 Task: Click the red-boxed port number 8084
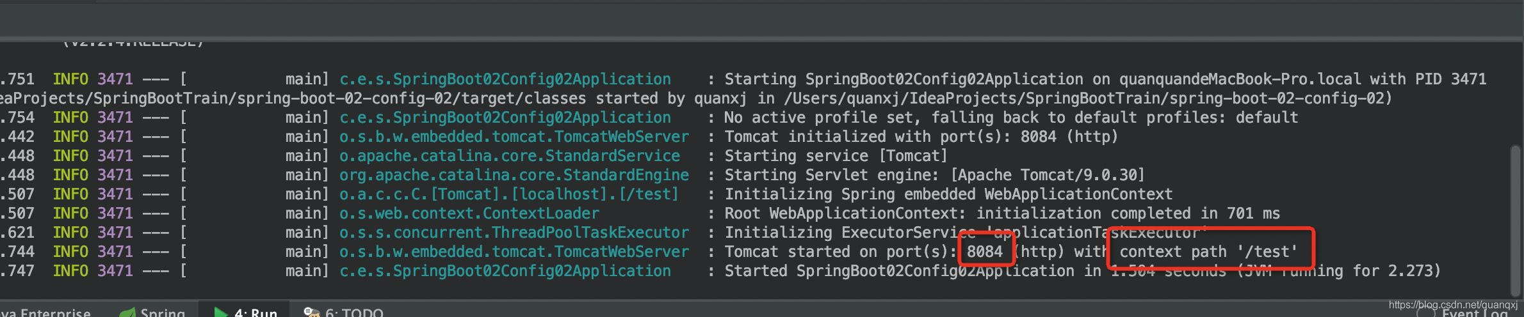point(985,251)
